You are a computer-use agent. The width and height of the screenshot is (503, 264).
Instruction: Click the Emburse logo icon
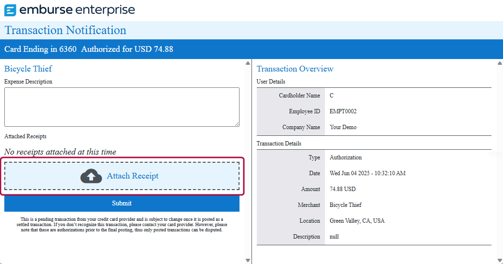coord(10,10)
